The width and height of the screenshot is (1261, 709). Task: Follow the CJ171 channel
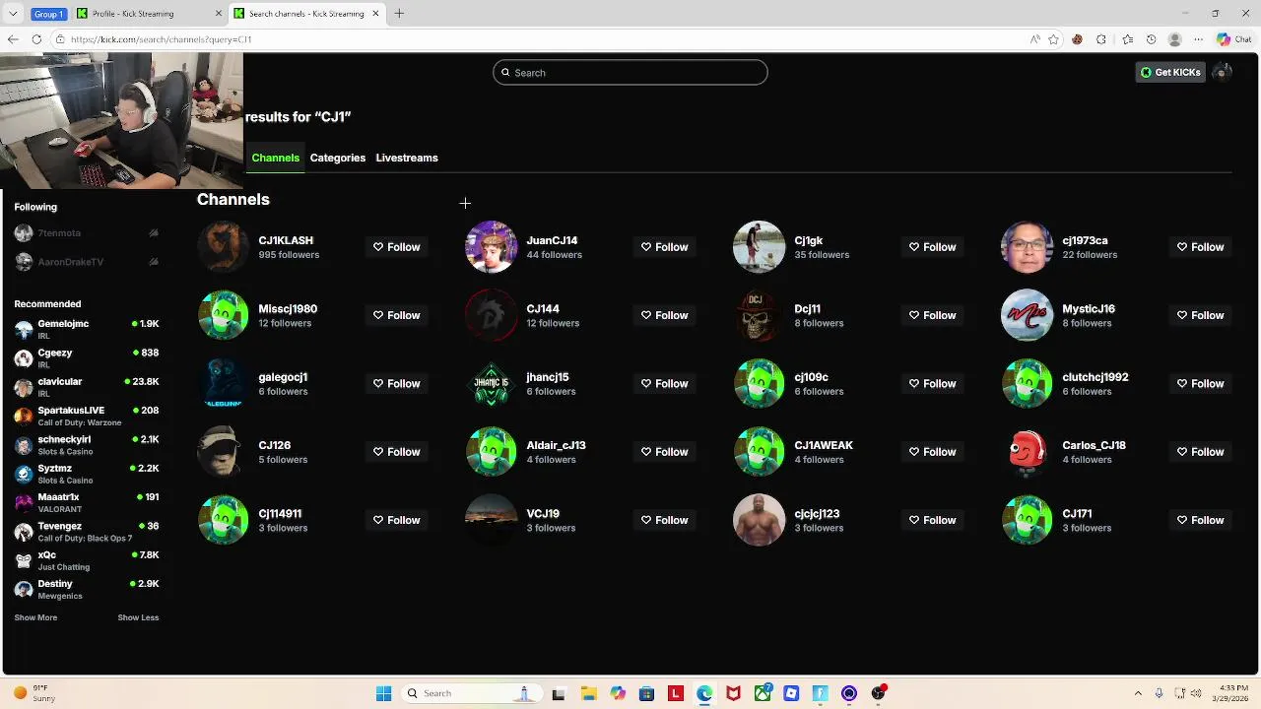coord(1200,520)
